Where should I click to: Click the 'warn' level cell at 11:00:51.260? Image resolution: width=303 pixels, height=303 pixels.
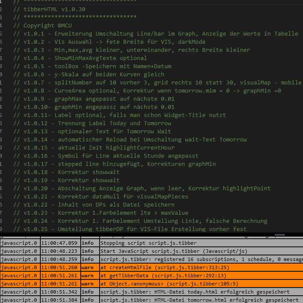[90, 267]
